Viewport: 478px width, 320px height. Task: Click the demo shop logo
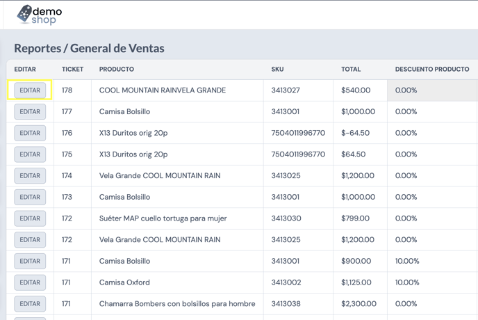(x=40, y=15)
